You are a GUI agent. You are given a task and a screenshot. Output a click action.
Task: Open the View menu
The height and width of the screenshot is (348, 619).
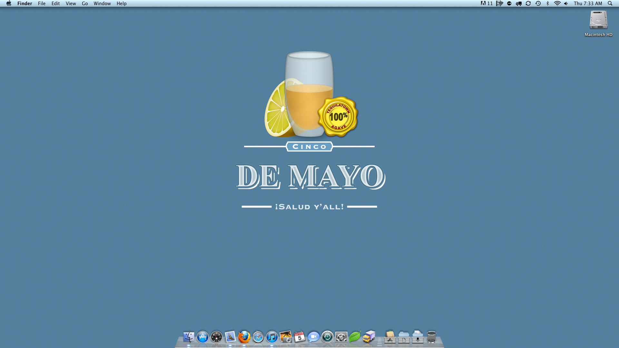(x=71, y=4)
